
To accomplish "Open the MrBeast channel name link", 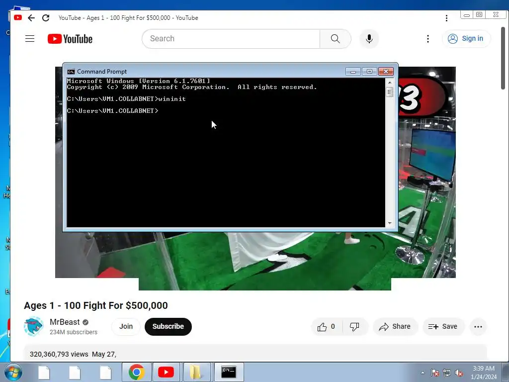I will pos(65,322).
